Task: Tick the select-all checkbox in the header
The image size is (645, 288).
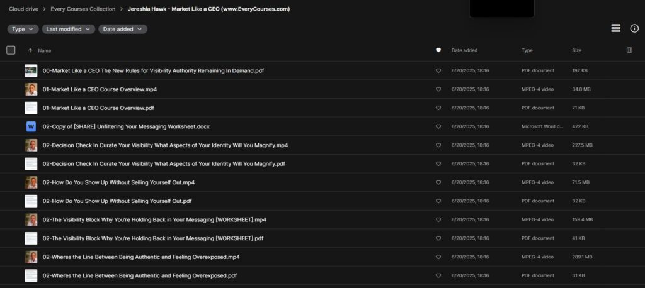Action: click(x=11, y=50)
